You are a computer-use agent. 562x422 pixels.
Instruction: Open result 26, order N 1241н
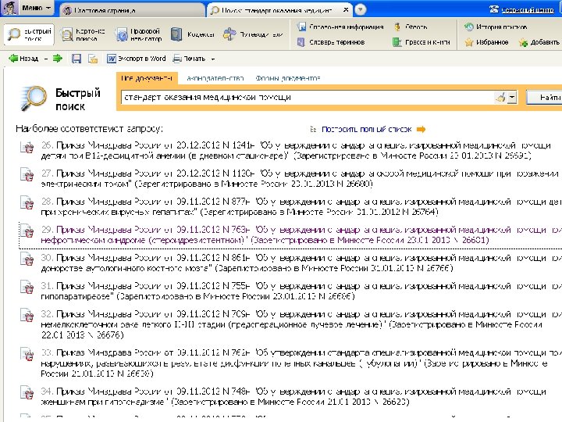[x=296, y=150]
